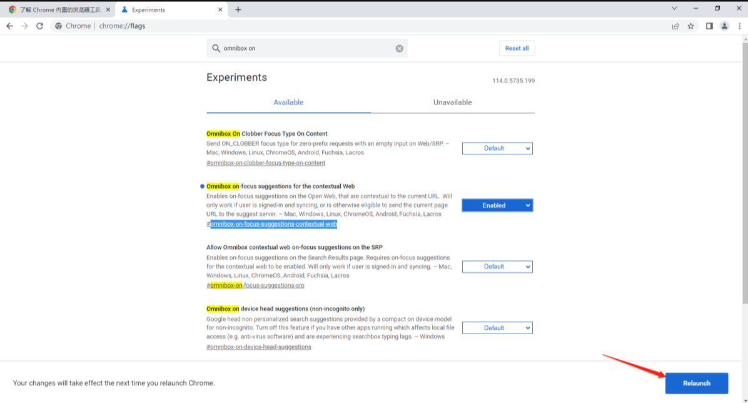Open the Chrome three-dot menu

[x=739, y=26]
